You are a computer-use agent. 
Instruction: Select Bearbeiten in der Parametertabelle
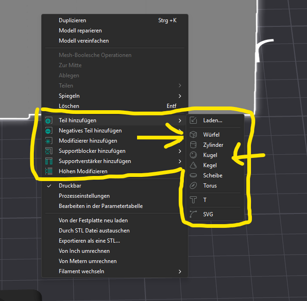point(115,206)
